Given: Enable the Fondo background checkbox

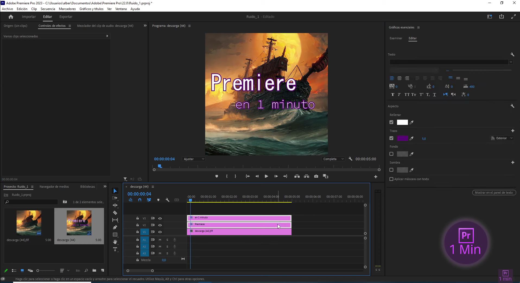Looking at the screenshot, I should tap(391, 154).
